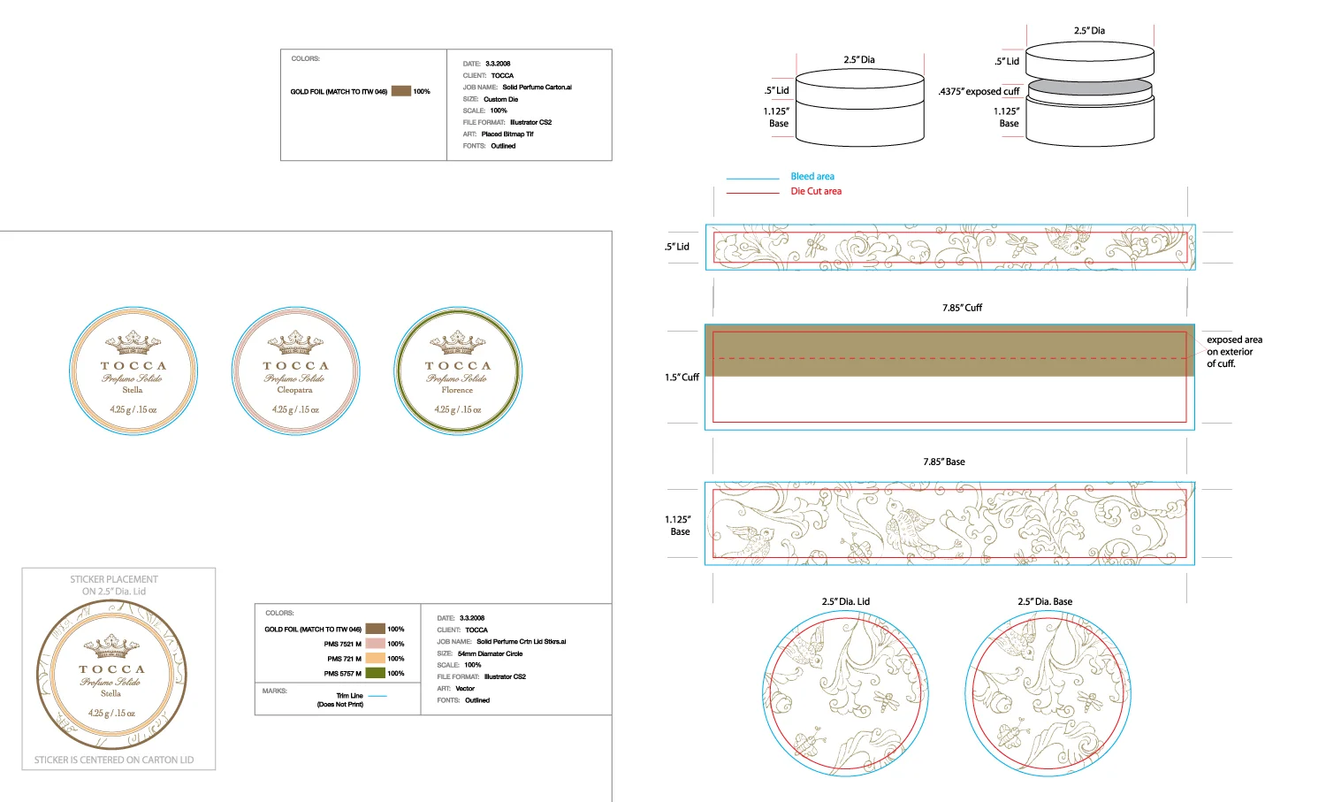Click the "Trim Line (Does Not Print)" marks entry
The height and width of the screenshot is (802, 1326).
[x=340, y=700]
